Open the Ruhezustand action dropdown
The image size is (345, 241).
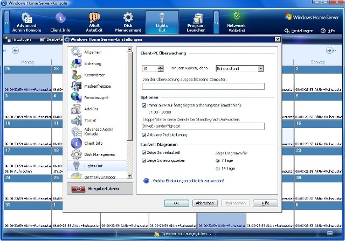tap(261, 68)
